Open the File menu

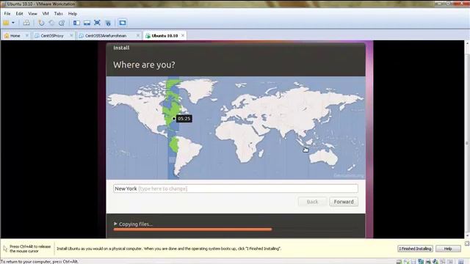coord(7,13)
